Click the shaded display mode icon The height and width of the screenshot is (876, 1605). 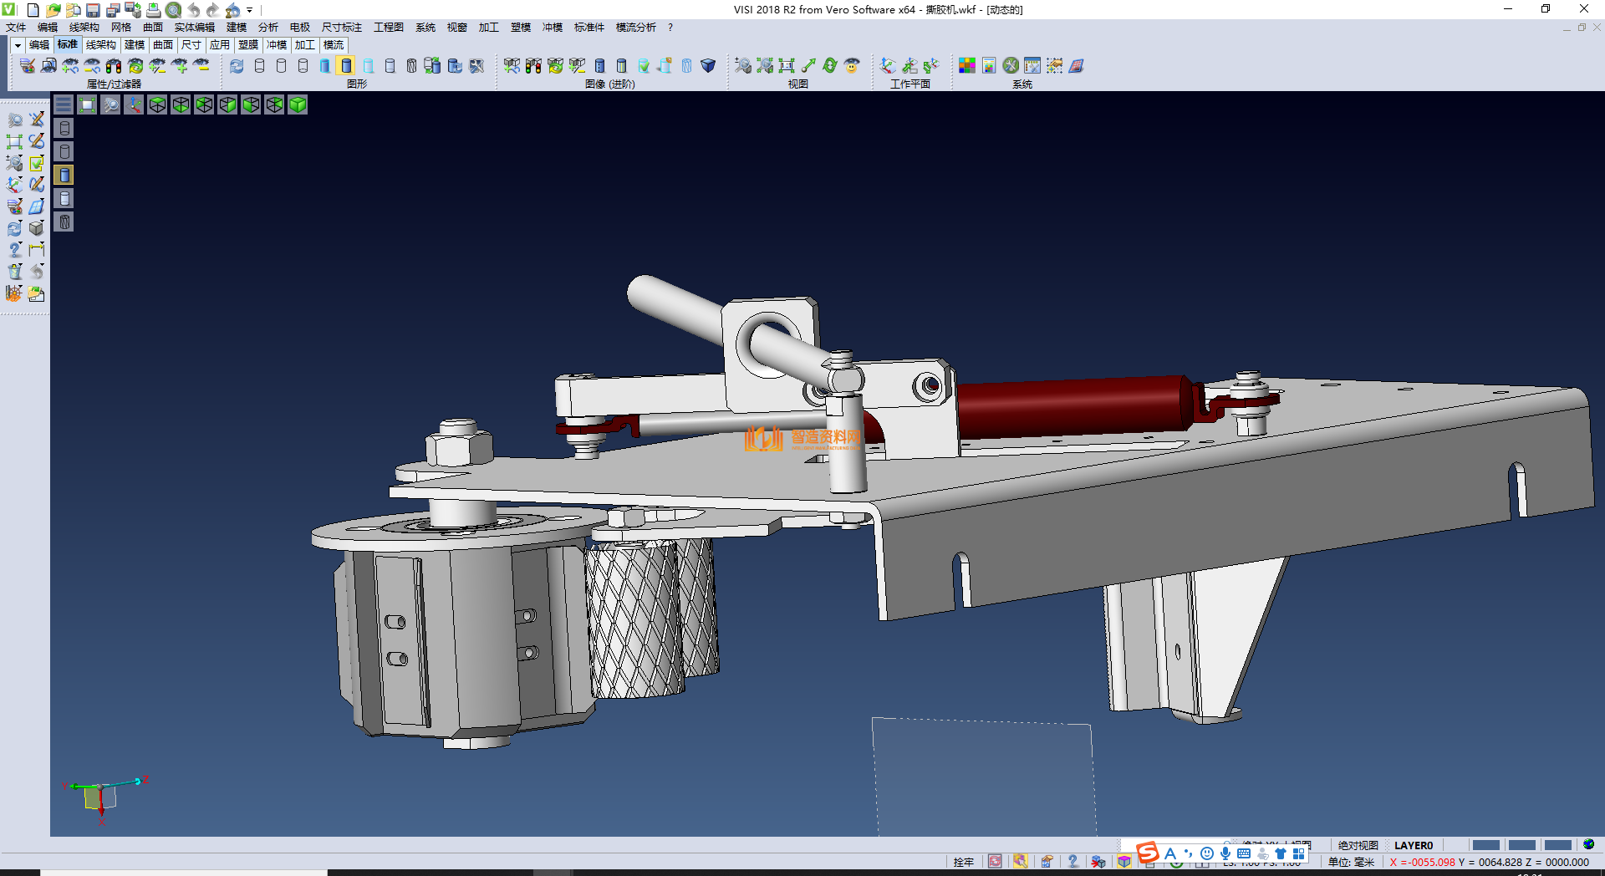(347, 66)
